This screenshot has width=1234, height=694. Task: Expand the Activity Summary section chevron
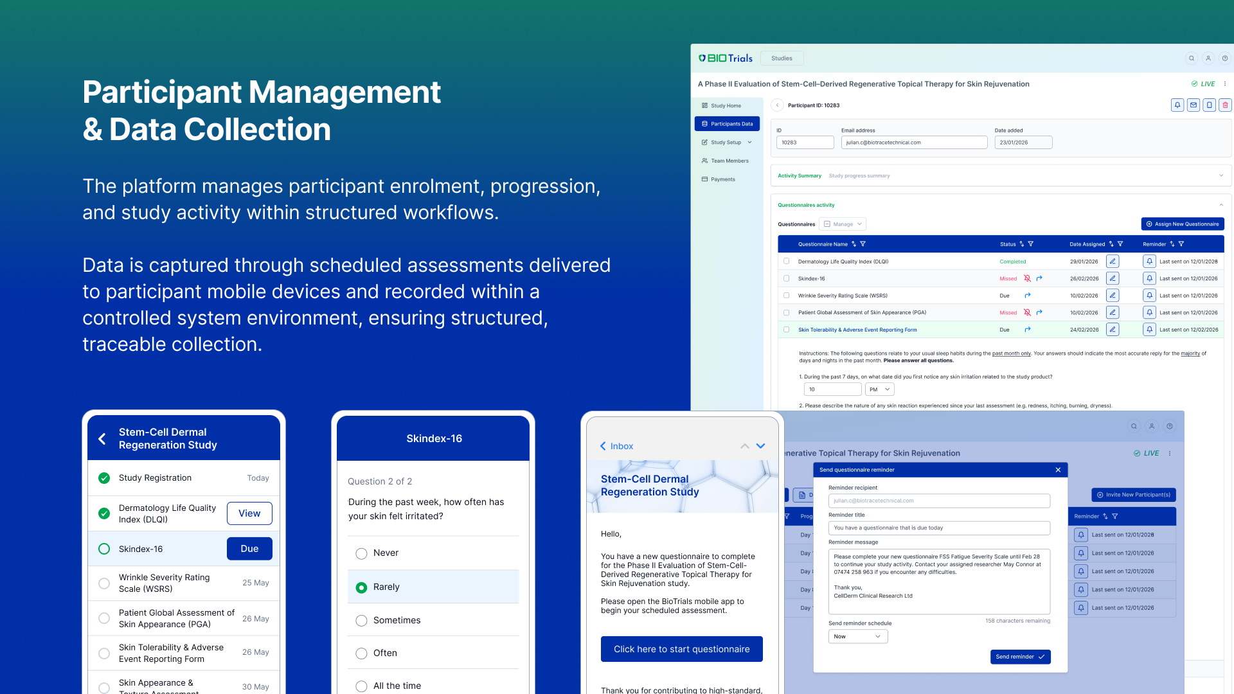(1221, 175)
